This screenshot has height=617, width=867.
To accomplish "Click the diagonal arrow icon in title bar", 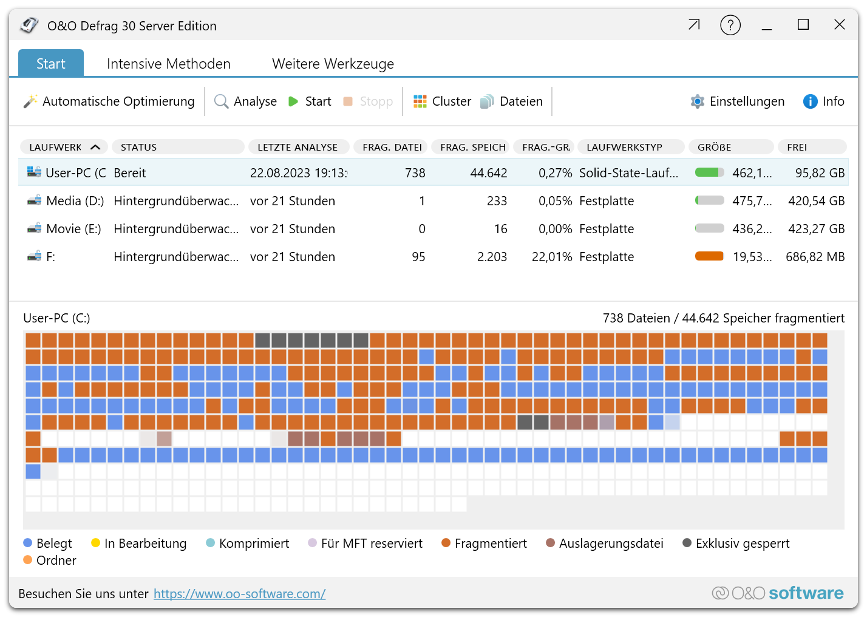I will click(694, 25).
